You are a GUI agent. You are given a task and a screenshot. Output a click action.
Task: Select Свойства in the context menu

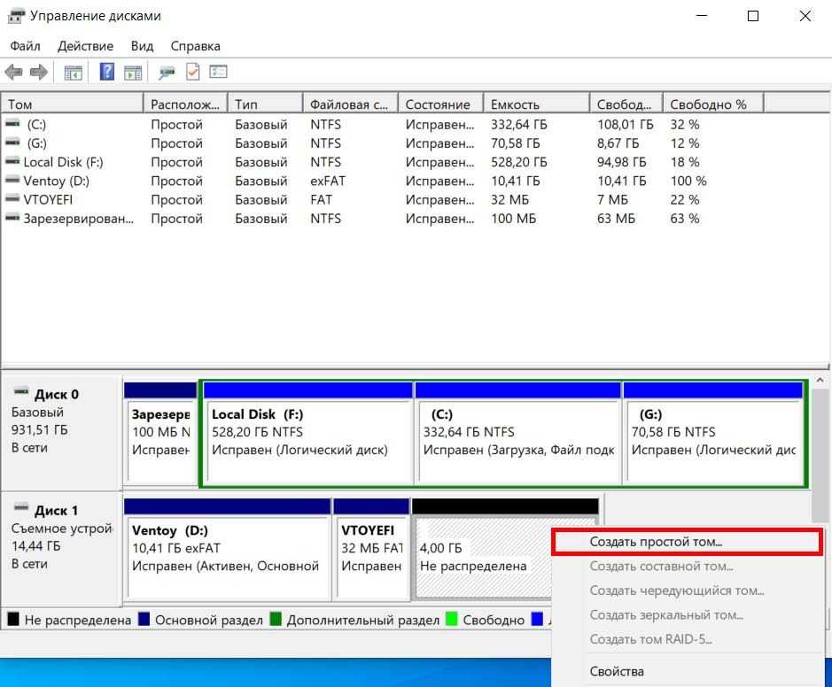tap(617, 671)
